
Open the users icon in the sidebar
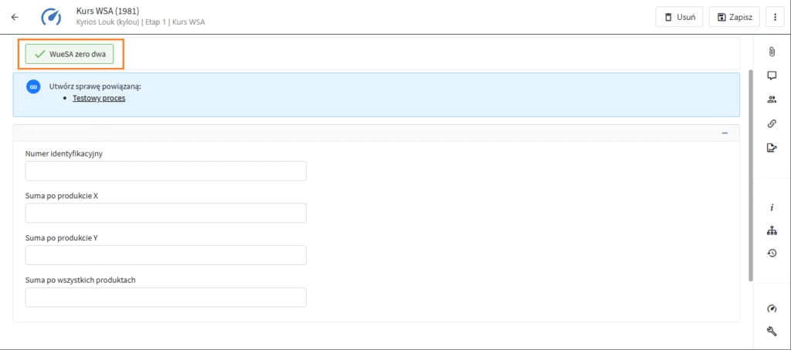pos(771,99)
